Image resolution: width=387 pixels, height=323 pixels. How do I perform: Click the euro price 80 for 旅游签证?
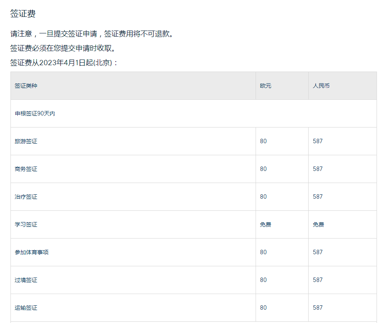click(263, 141)
